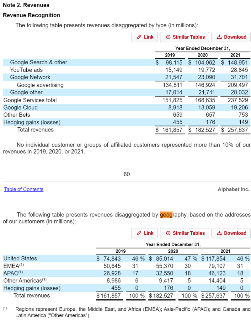The width and height of the screenshot is (251, 321).
Task: Select the Other Bets 2019 value 659
Action: tap(178, 115)
